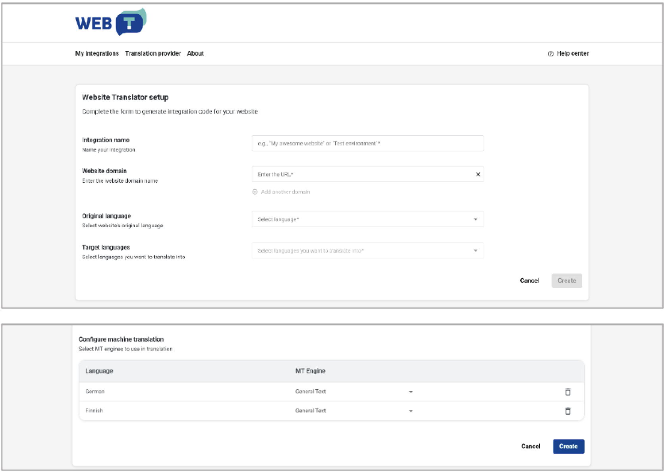Click Cancel below the MT engine table
The width and height of the screenshot is (664, 472).
pyautogui.click(x=531, y=446)
